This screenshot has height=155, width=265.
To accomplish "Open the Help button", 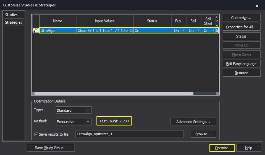I will pos(249,148).
